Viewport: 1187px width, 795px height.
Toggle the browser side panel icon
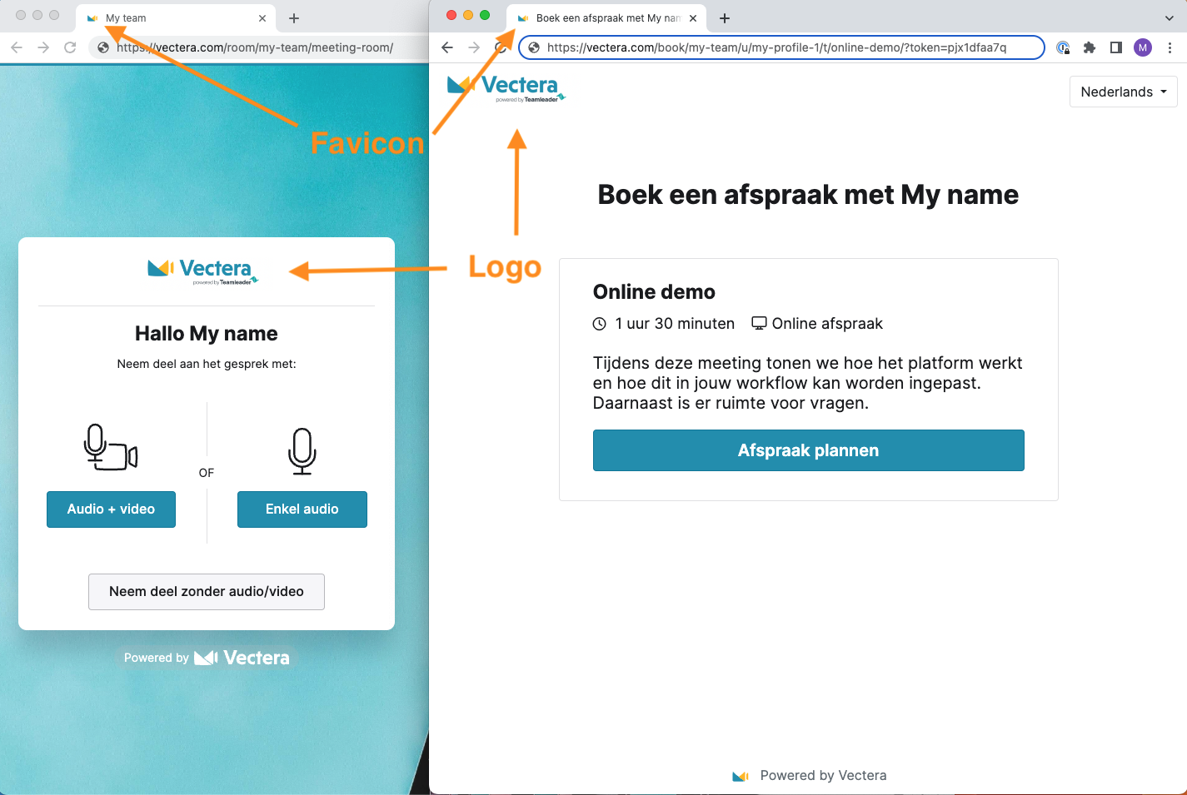pyautogui.click(x=1116, y=47)
